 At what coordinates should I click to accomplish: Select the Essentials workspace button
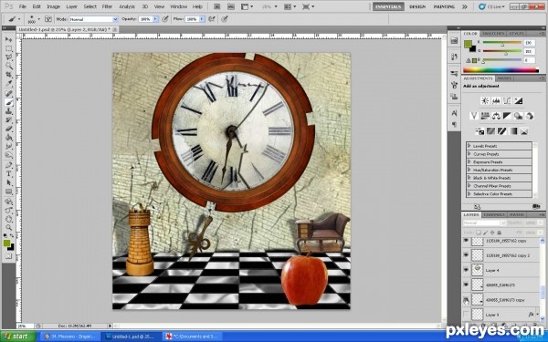388,6
